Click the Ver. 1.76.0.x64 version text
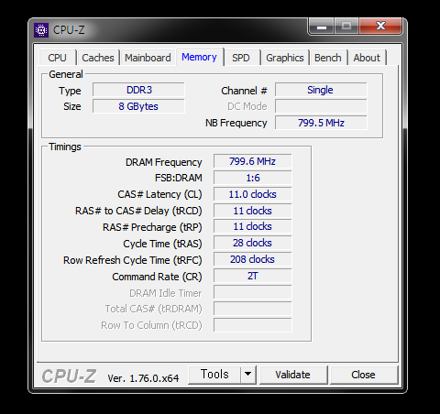The width and height of the screenshot is (440, 414). click(143, 378)
